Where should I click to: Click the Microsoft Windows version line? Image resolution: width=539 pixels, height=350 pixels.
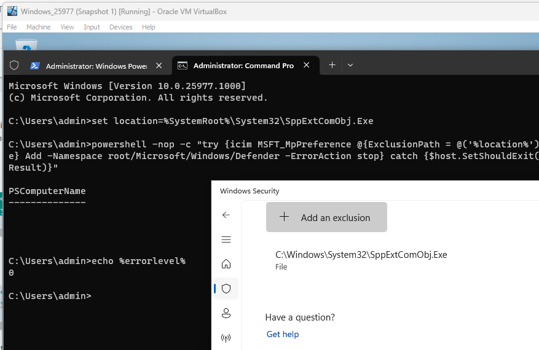tap(127, 86)
